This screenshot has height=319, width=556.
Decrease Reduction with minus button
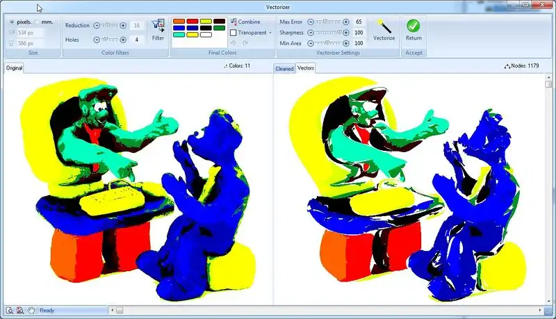coord(96,26)
